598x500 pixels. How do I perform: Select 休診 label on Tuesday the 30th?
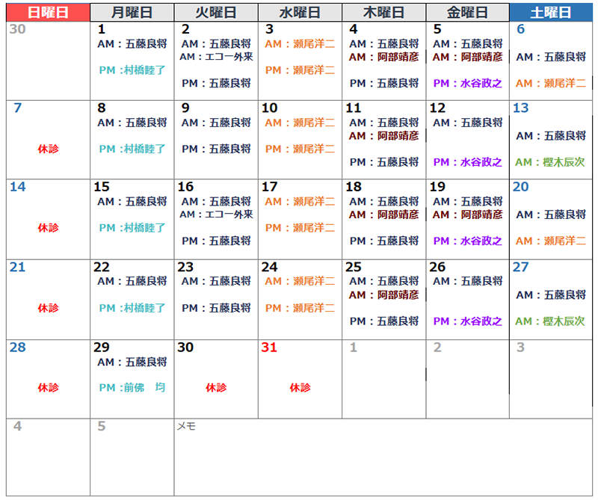pos(216,388)
